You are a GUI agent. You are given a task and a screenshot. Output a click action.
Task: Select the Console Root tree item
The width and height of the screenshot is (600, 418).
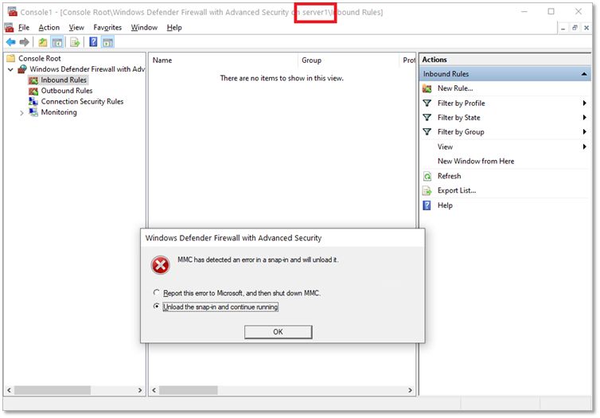pos(40,58)
